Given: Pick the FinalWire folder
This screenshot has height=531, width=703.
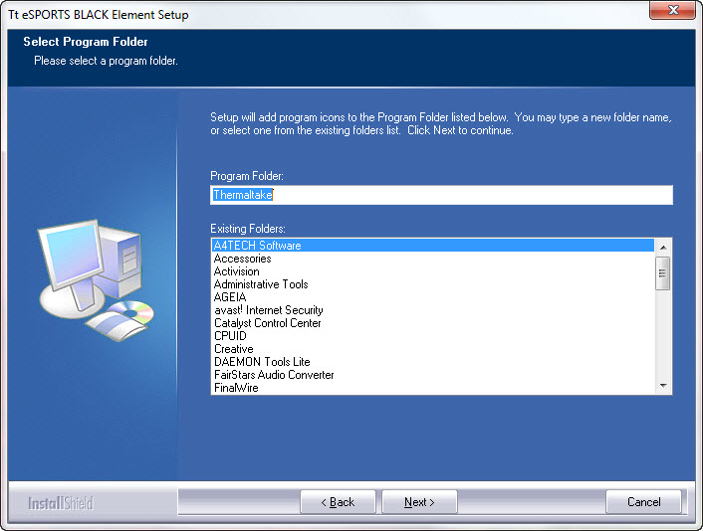Looking at the screenshot, I should pyautogui.click(x=432, y=388).
